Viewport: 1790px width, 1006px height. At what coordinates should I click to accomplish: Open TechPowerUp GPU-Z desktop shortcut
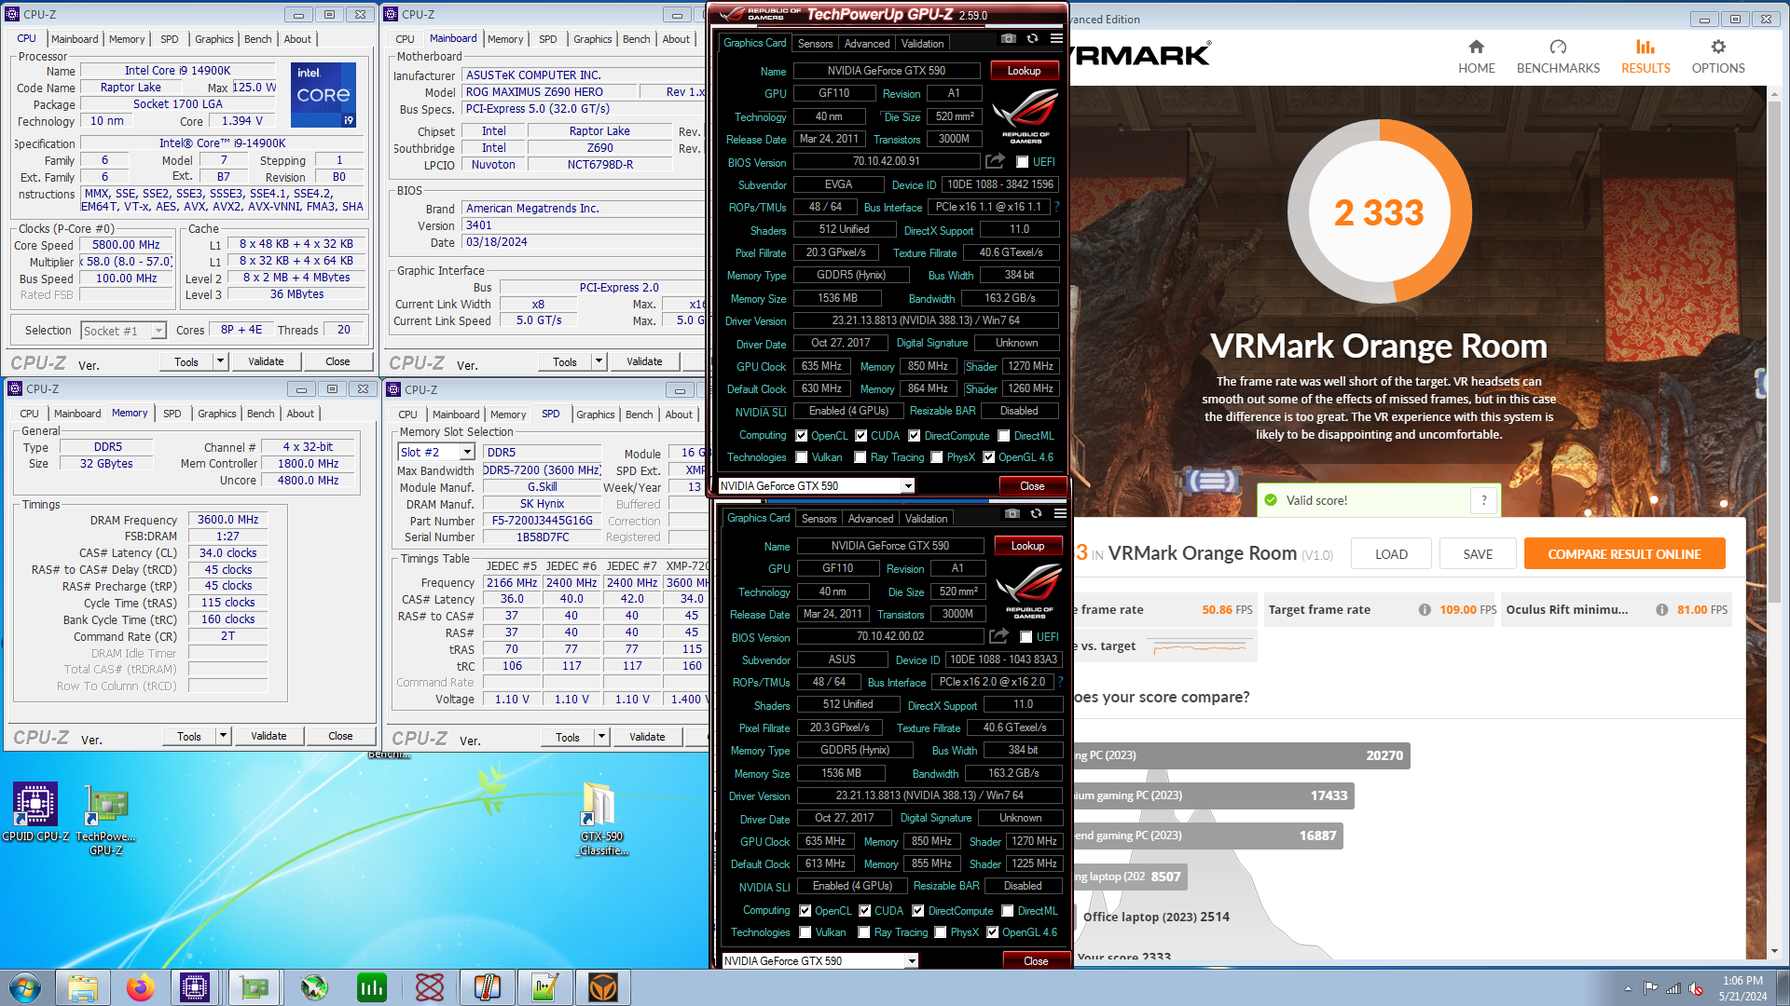(x=105, y=820)
